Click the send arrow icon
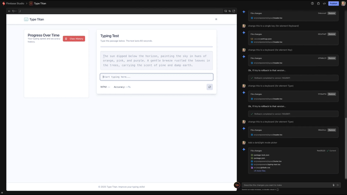347x195 pixels. [338, 185]
